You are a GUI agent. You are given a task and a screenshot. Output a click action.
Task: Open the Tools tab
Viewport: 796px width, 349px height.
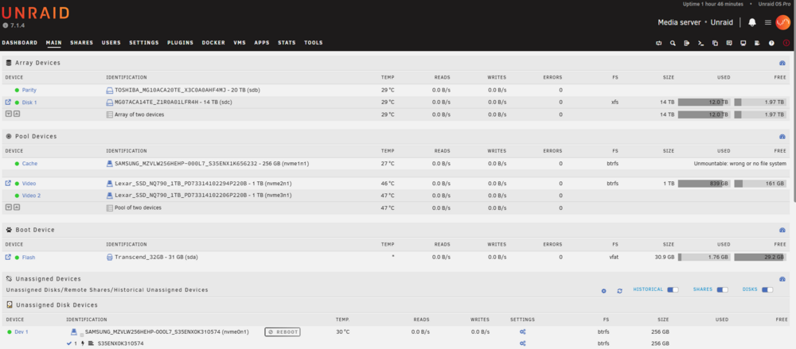tap(313, 43)
